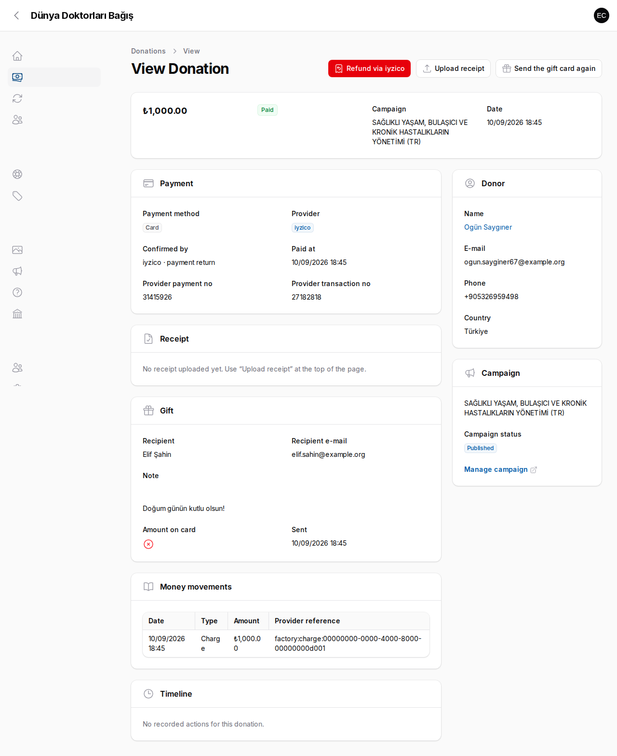Viewport: 617px width, 756px height.
Task: Open the question mark icon in the sidebar
Action: click(x=17, y=292)
